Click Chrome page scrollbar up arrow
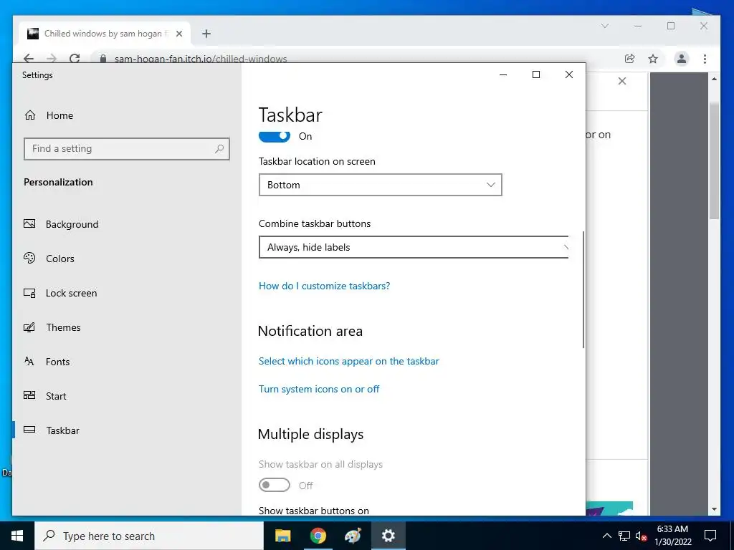This screenshot has height=550, width=734. [715, 79]
